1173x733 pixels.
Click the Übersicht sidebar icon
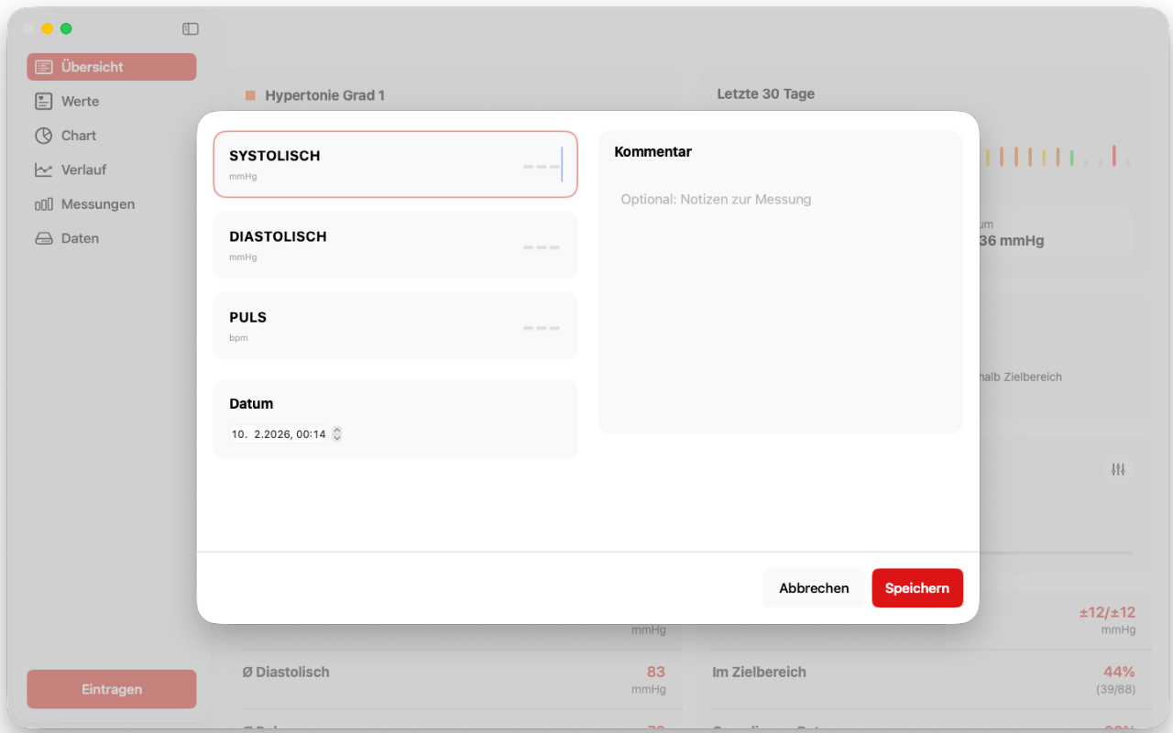click(x=43, y=67)
